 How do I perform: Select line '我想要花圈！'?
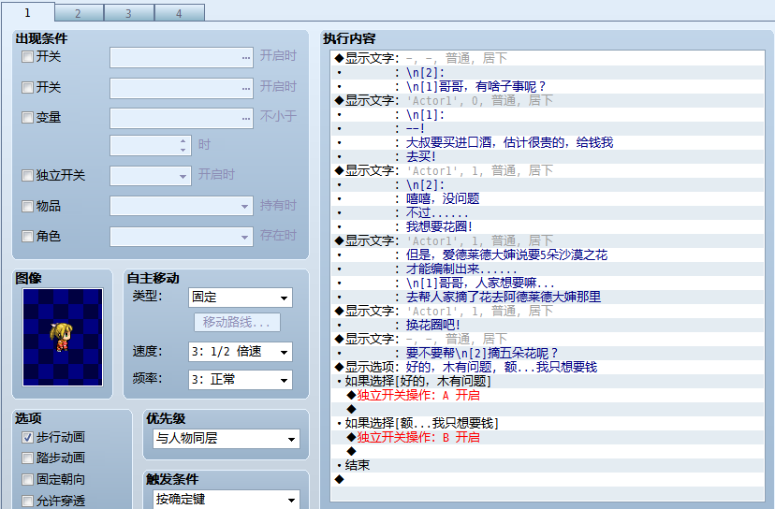[x=548, y=226]
